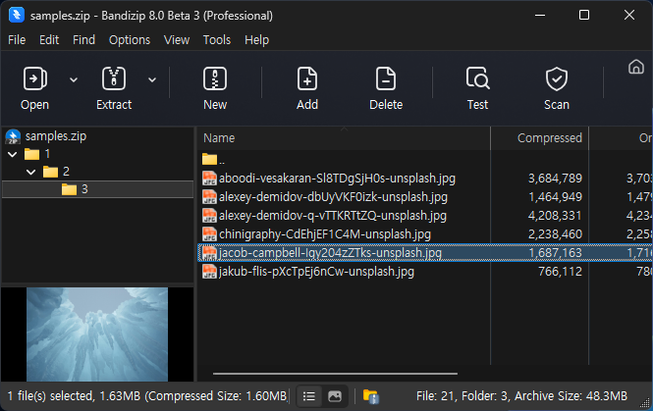Run Test on the archive
653x411 pixels.
tap(477, 79)
